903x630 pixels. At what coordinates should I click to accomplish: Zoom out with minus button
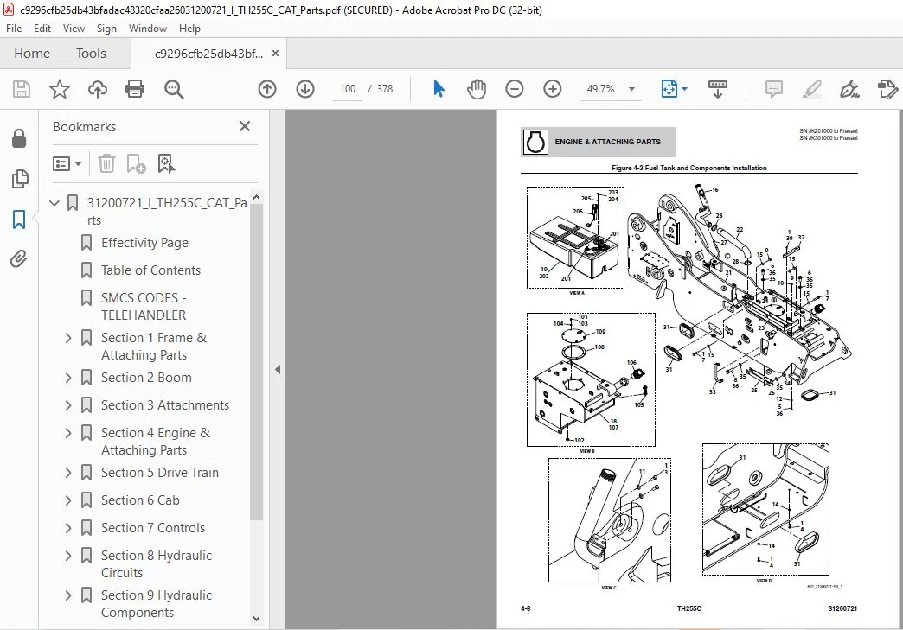[515, 89]
